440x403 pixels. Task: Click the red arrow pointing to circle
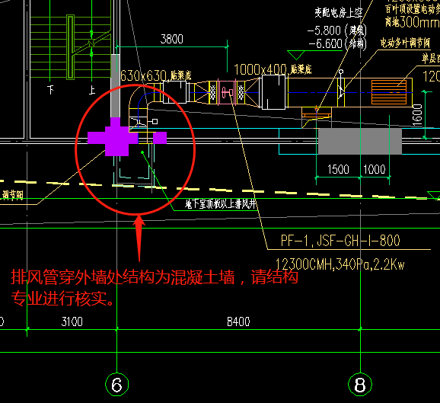pyautogui.click(x=139, y=238)
